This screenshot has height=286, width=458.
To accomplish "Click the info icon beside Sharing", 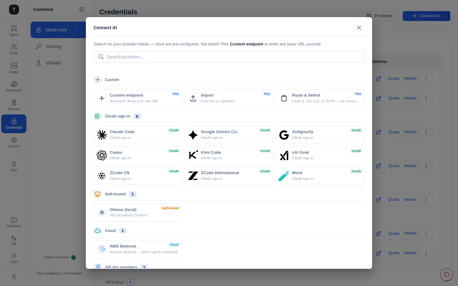I will pos(81,46).
